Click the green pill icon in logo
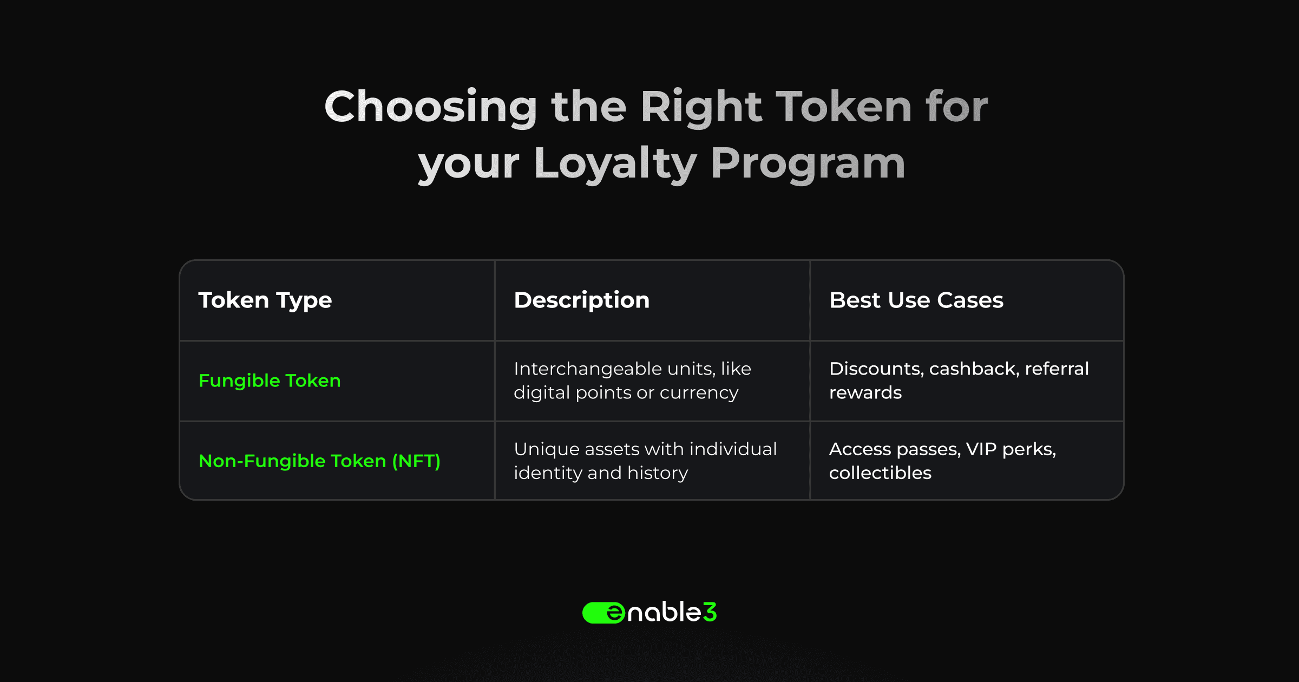 (603, 613)
